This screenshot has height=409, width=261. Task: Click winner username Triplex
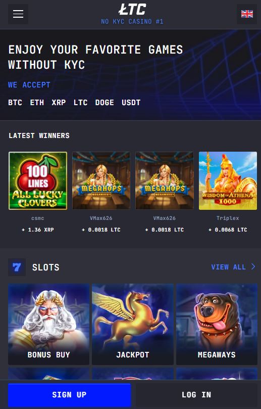coord(228,218)
